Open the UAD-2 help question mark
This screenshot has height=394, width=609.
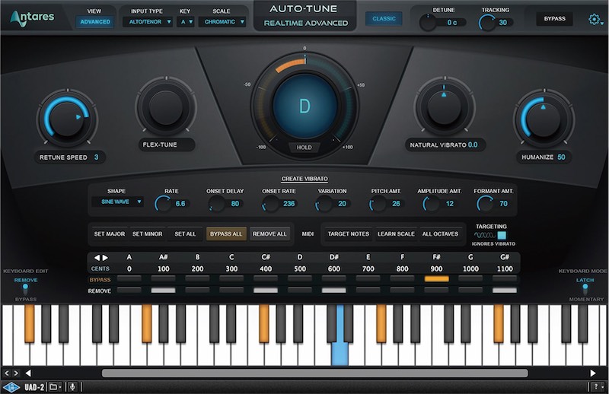click(598, 387)
